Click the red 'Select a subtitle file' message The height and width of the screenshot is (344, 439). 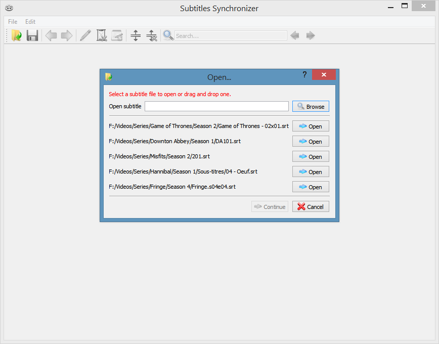click(170, 94)
